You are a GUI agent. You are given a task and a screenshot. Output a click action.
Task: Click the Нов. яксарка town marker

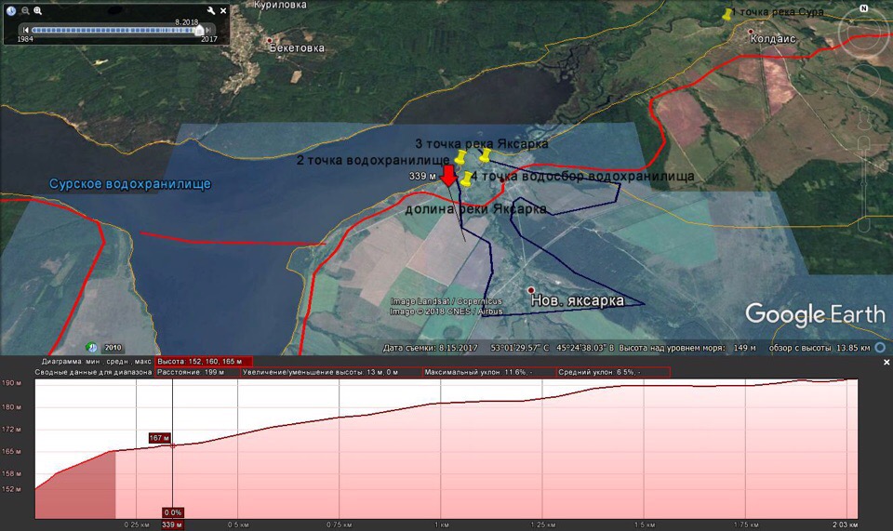[x=530, y=289]
